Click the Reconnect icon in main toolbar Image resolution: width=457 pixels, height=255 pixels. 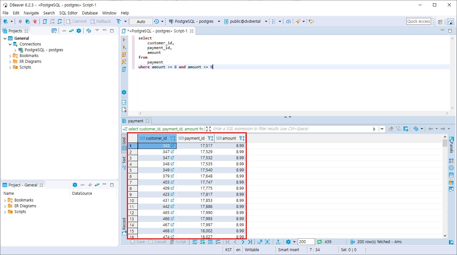point(28,21)
